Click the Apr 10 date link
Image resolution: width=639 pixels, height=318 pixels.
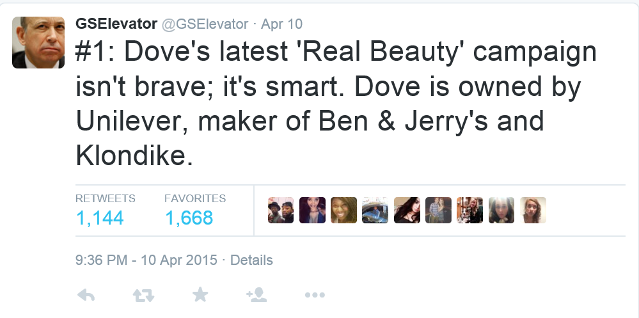(x=282, y=24)
